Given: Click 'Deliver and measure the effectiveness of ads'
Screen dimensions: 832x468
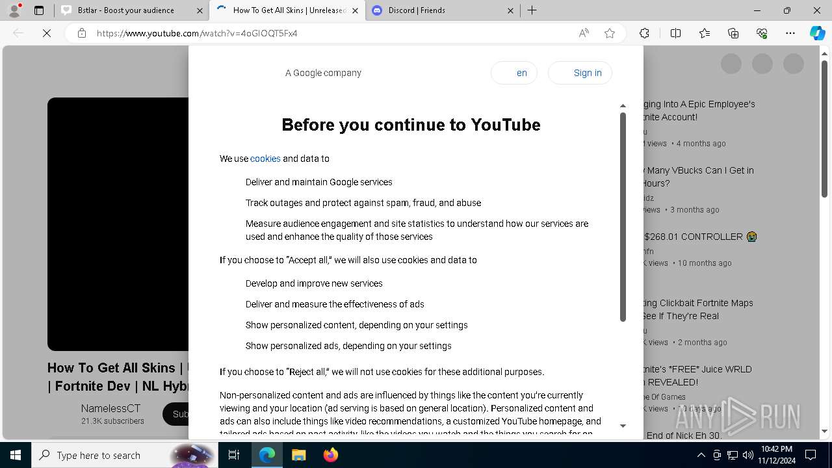Looking at the screenshot, I should (x=335, y=304).
